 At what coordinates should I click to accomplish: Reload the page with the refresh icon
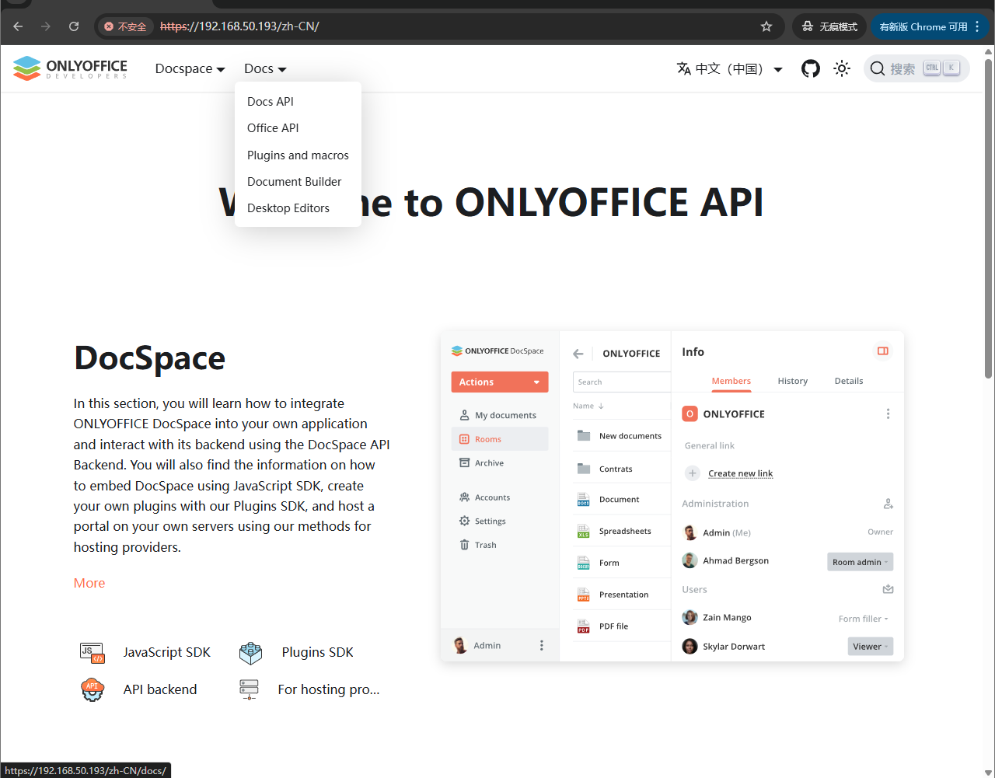click(x=74, y=26)
